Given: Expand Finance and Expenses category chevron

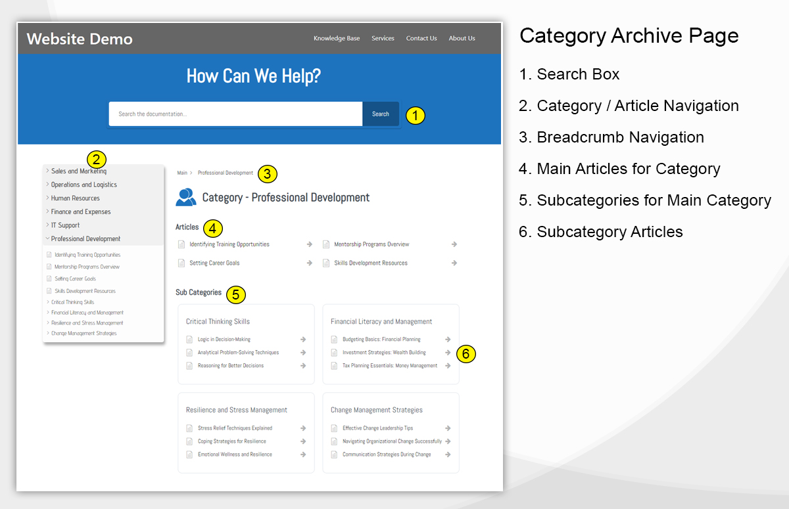Looking at the screenshot, I should 47,211.
